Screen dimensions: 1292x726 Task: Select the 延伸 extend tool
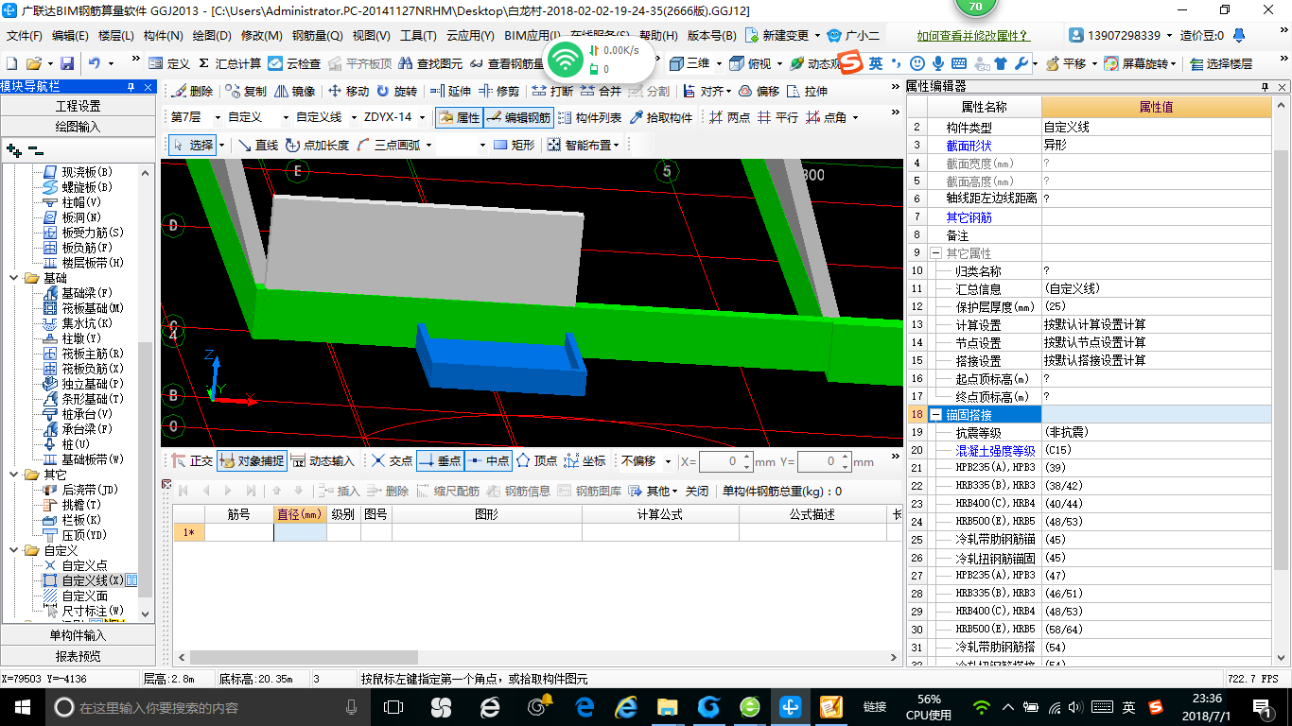point(450,92)
